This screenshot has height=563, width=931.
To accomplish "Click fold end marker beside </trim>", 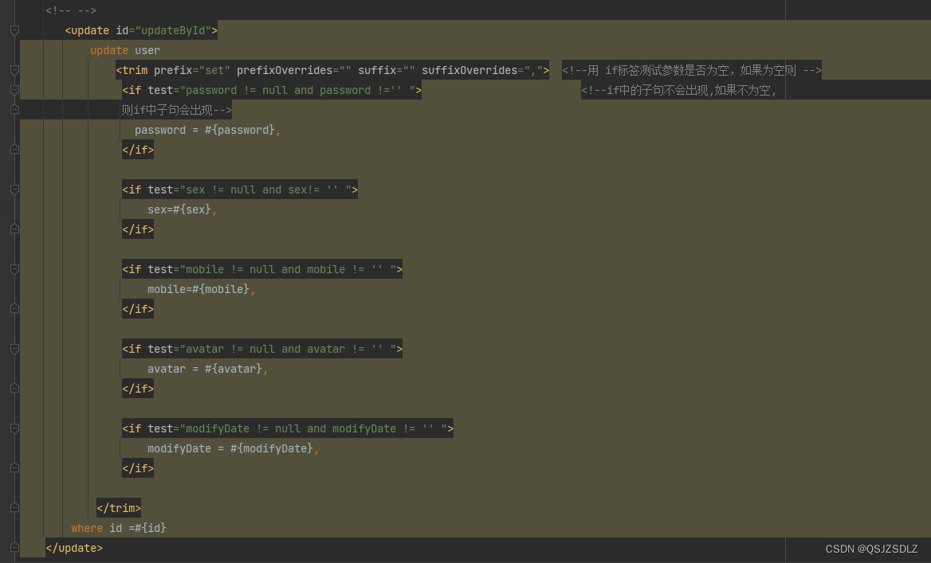I will 15,507.
